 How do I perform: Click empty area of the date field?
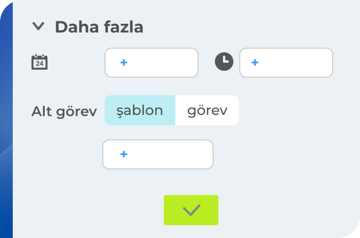(x=165, y=63)
